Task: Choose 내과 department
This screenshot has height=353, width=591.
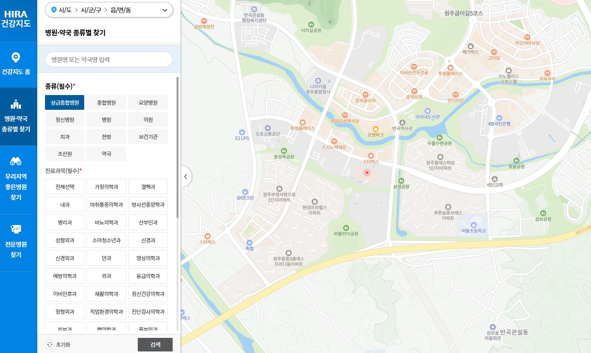Action: pos(65,204)
